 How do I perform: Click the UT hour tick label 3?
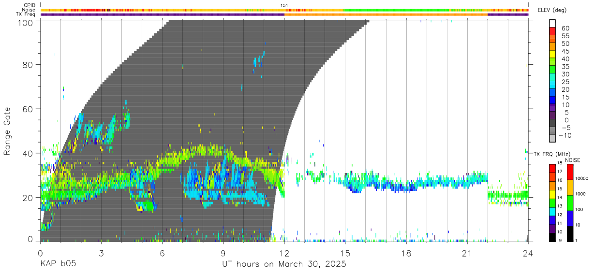tap(101, 253)
